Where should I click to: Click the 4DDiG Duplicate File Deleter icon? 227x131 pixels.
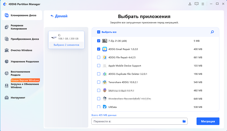105,74
